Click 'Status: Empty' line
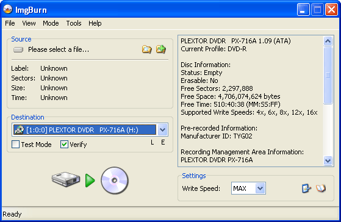 click(x=201, y=73)
